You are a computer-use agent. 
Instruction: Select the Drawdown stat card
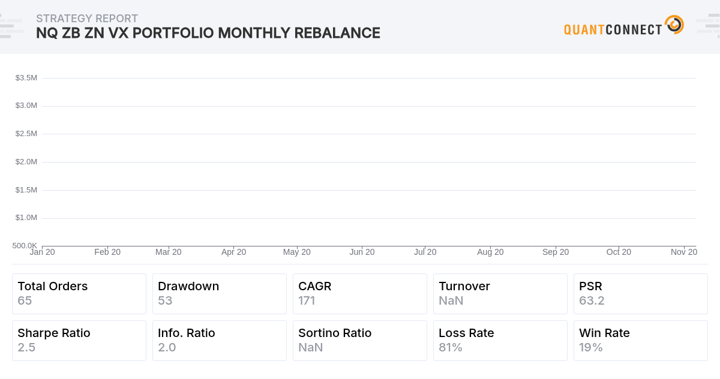click(x=220, y=294)
